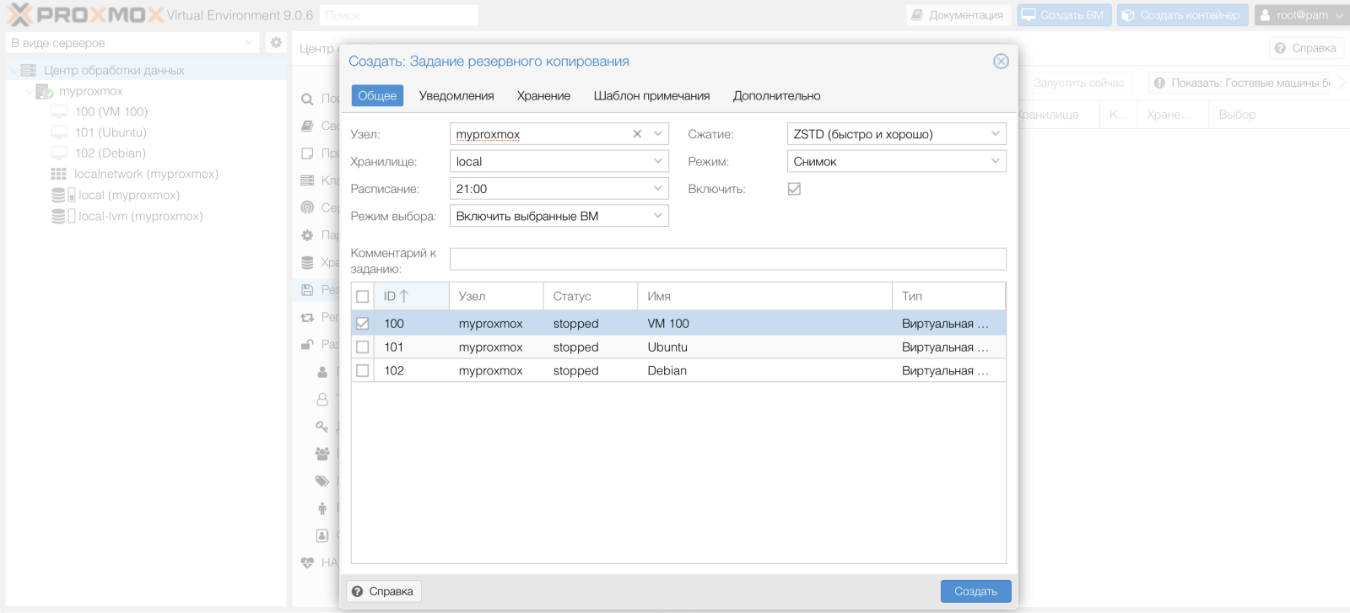The width and height of the screenshot is (1350, 613).
Task: Open the В виде серверов view dropdown
Action: 132,42
